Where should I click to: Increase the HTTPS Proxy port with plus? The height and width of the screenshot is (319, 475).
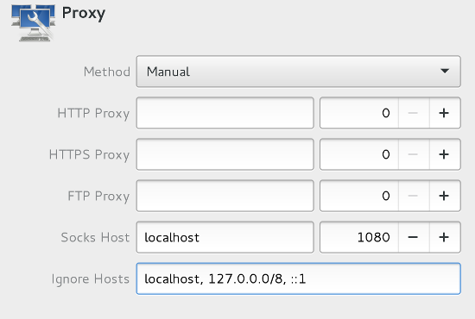pos(445,154)
